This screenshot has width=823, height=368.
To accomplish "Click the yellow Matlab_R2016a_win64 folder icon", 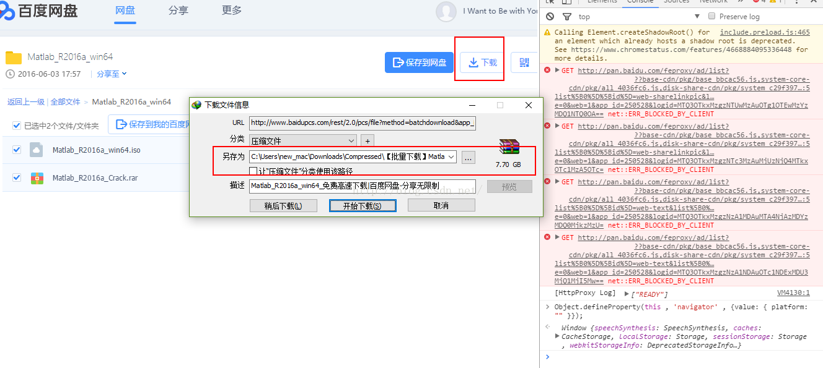I will point(14,58).
